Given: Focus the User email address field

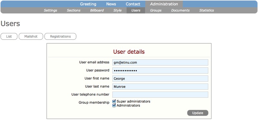Looking at the screenshot, I should click(x=160, y=62).
